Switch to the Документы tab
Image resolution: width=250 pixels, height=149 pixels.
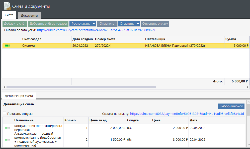(x=29, y=16)
